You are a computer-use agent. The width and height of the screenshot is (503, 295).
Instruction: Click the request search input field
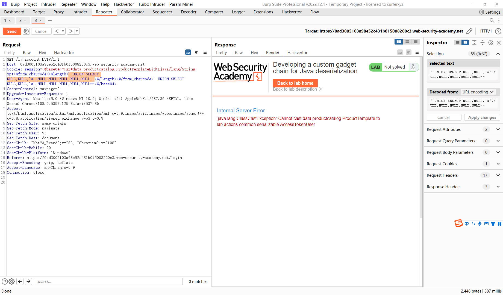109,281
